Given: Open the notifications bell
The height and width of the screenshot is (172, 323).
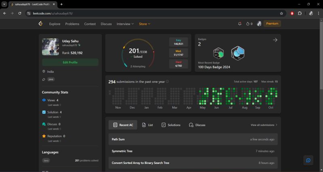Looking at the screenshot, I should tap(240, 24).
